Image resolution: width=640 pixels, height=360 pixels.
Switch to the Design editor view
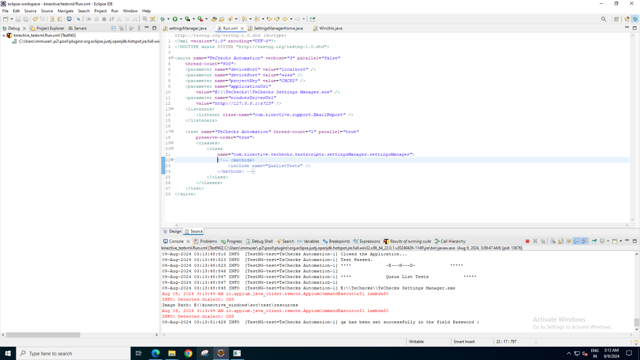click(x=172, y=231)
